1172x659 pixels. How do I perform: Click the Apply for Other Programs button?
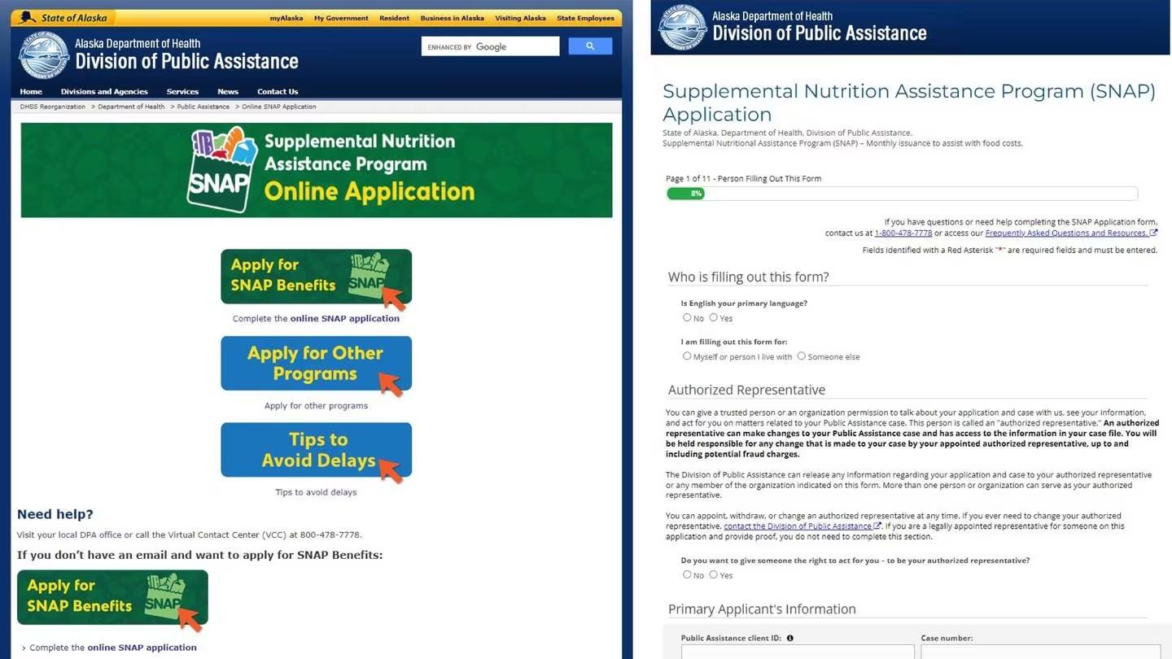click(x=317, y=364)
